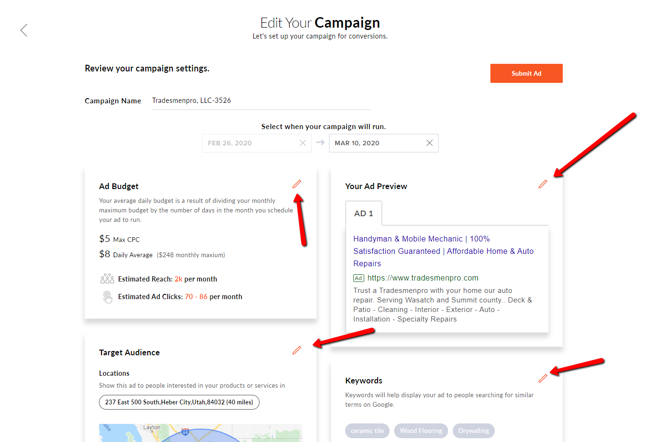This screenshot has width=658, height=442.
Task: Click the "Locations" subheading
Action: (x=114, y=373)
